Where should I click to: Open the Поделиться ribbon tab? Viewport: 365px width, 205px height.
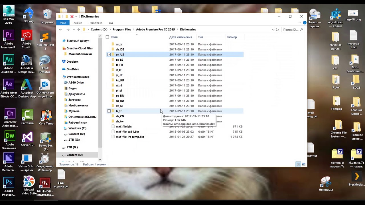tap(95, 23)
